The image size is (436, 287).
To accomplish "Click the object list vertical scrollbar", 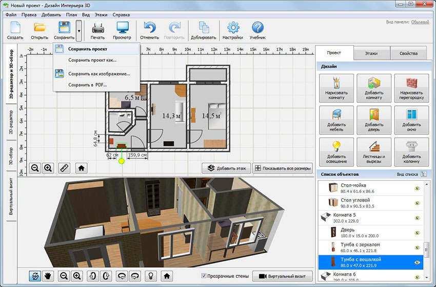I will (x=427, y=250).
